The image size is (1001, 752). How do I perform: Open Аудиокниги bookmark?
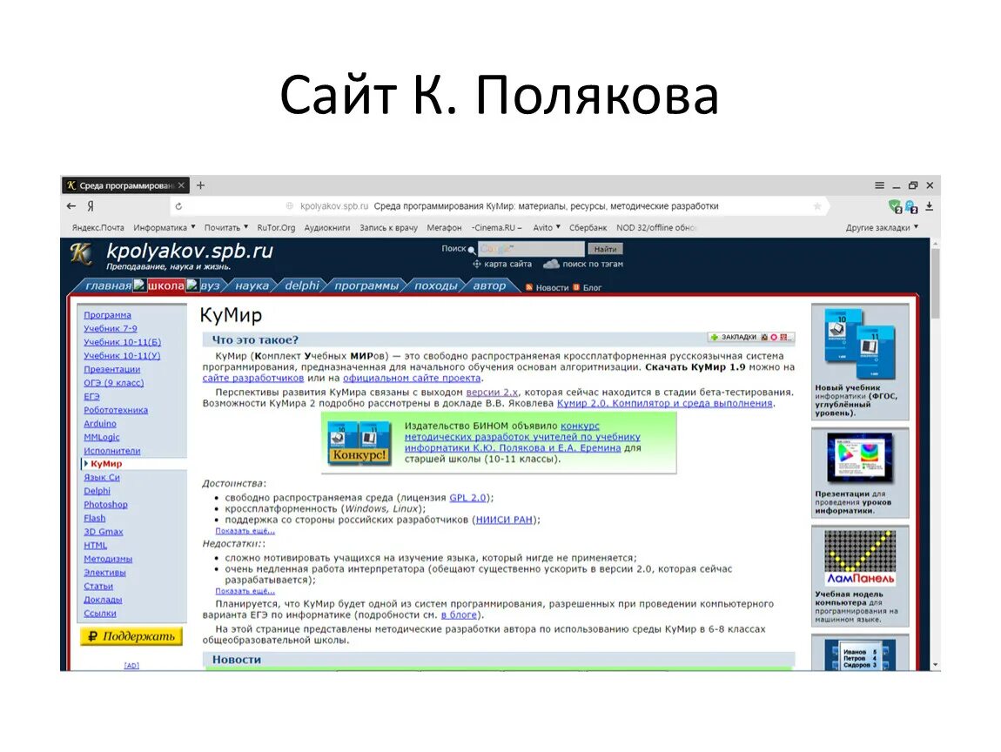click(327, 227)
